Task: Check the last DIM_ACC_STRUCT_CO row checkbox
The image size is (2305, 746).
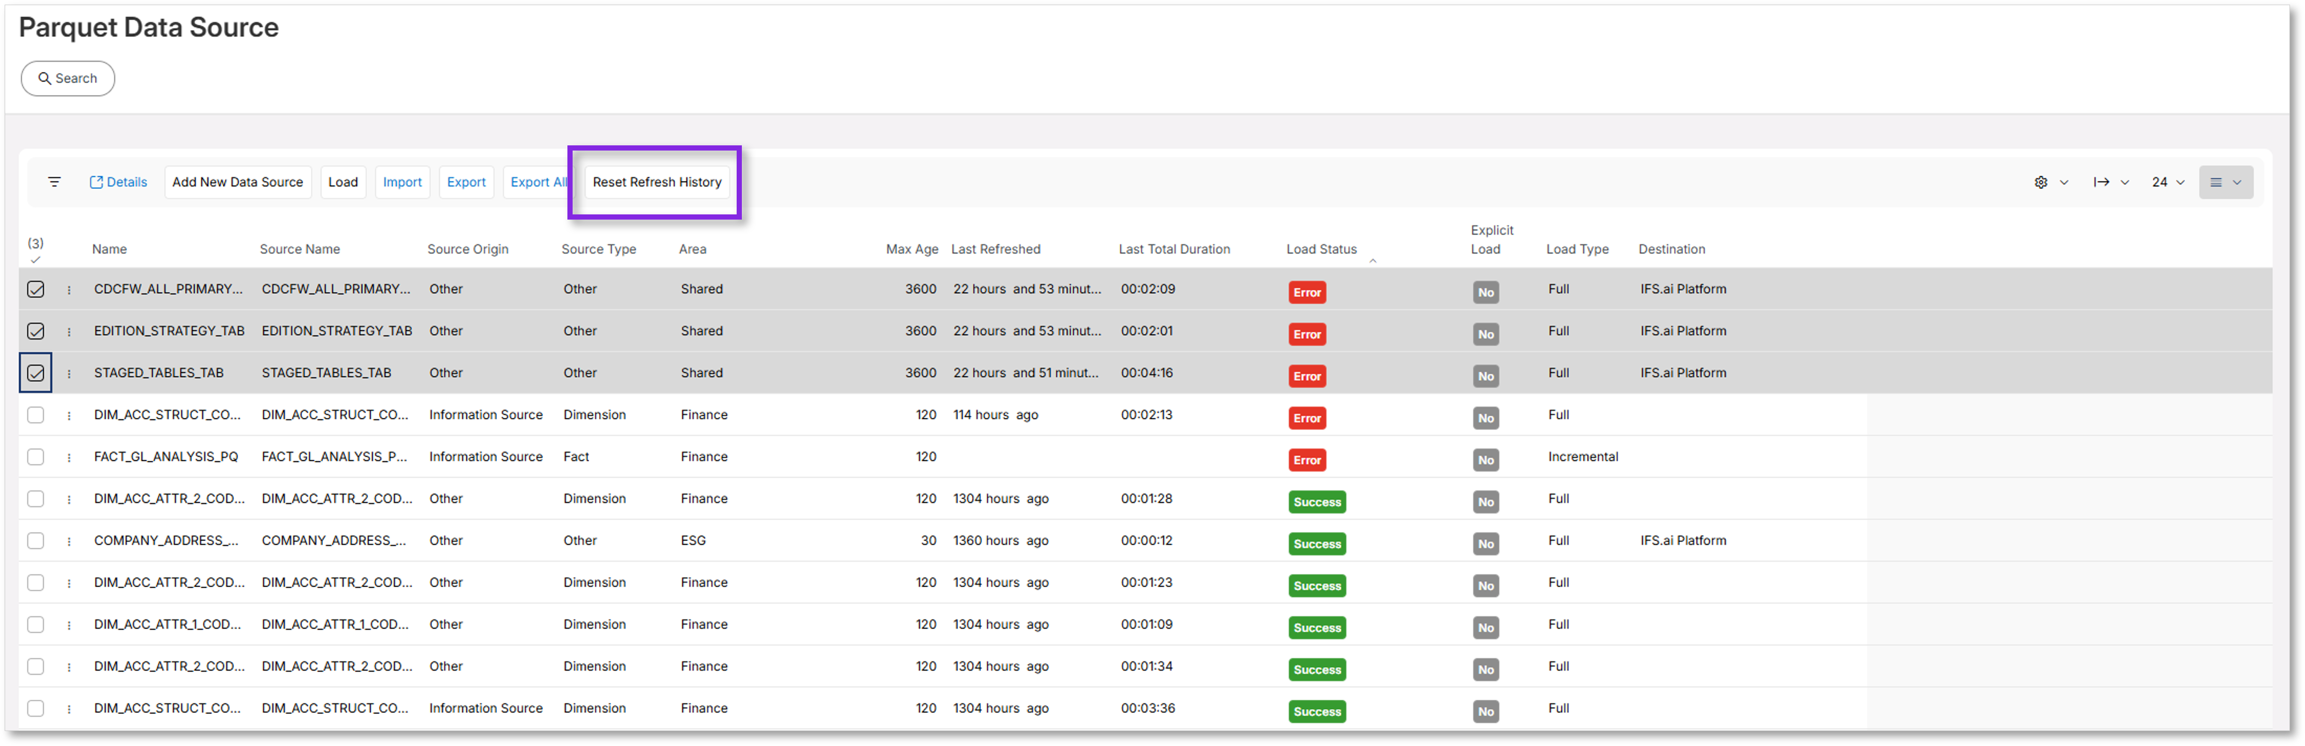Action: coord(36,709)
